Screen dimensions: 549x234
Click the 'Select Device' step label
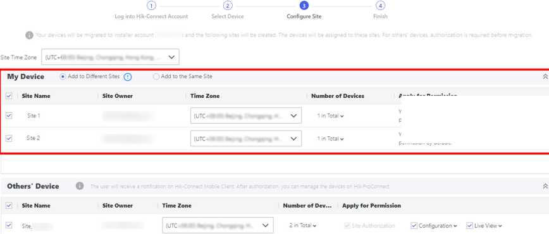228,16
